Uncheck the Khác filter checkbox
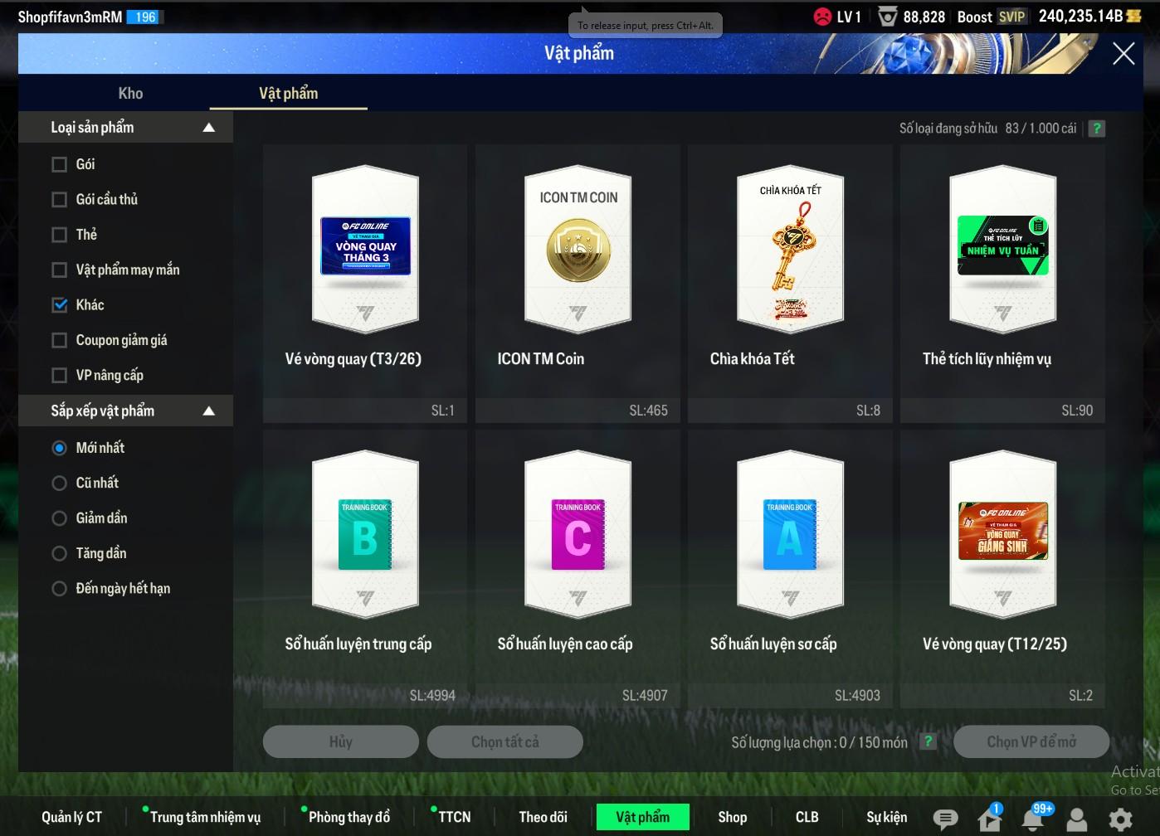The width and height of the screenshot is (1160, 836). click(60, 305)
